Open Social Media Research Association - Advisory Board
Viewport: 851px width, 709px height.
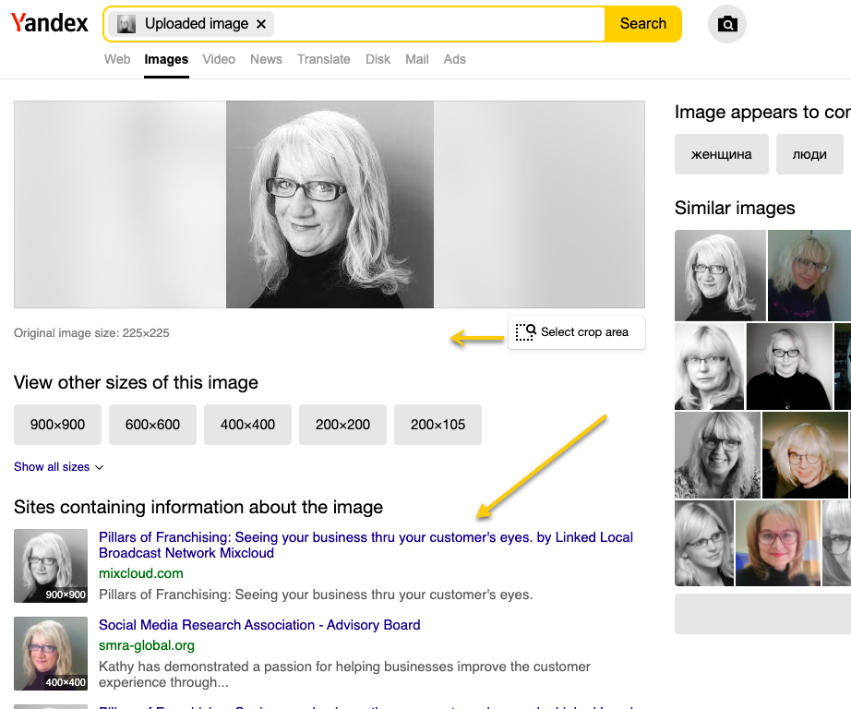click(x=259, y=625)
